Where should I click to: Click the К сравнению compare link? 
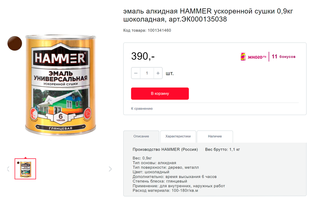click(142, 109)
